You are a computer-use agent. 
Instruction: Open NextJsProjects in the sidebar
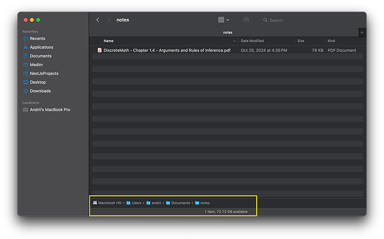point(44,73)
